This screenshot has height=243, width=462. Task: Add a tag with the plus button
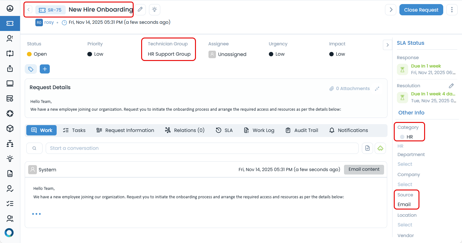click(x=45, y=69)
